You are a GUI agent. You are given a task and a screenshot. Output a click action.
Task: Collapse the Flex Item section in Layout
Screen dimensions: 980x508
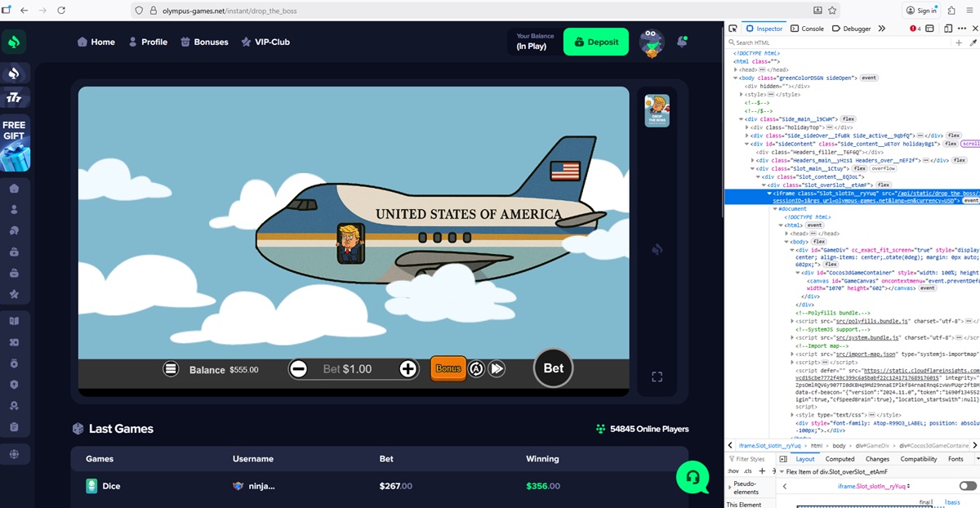pos(782,472)
